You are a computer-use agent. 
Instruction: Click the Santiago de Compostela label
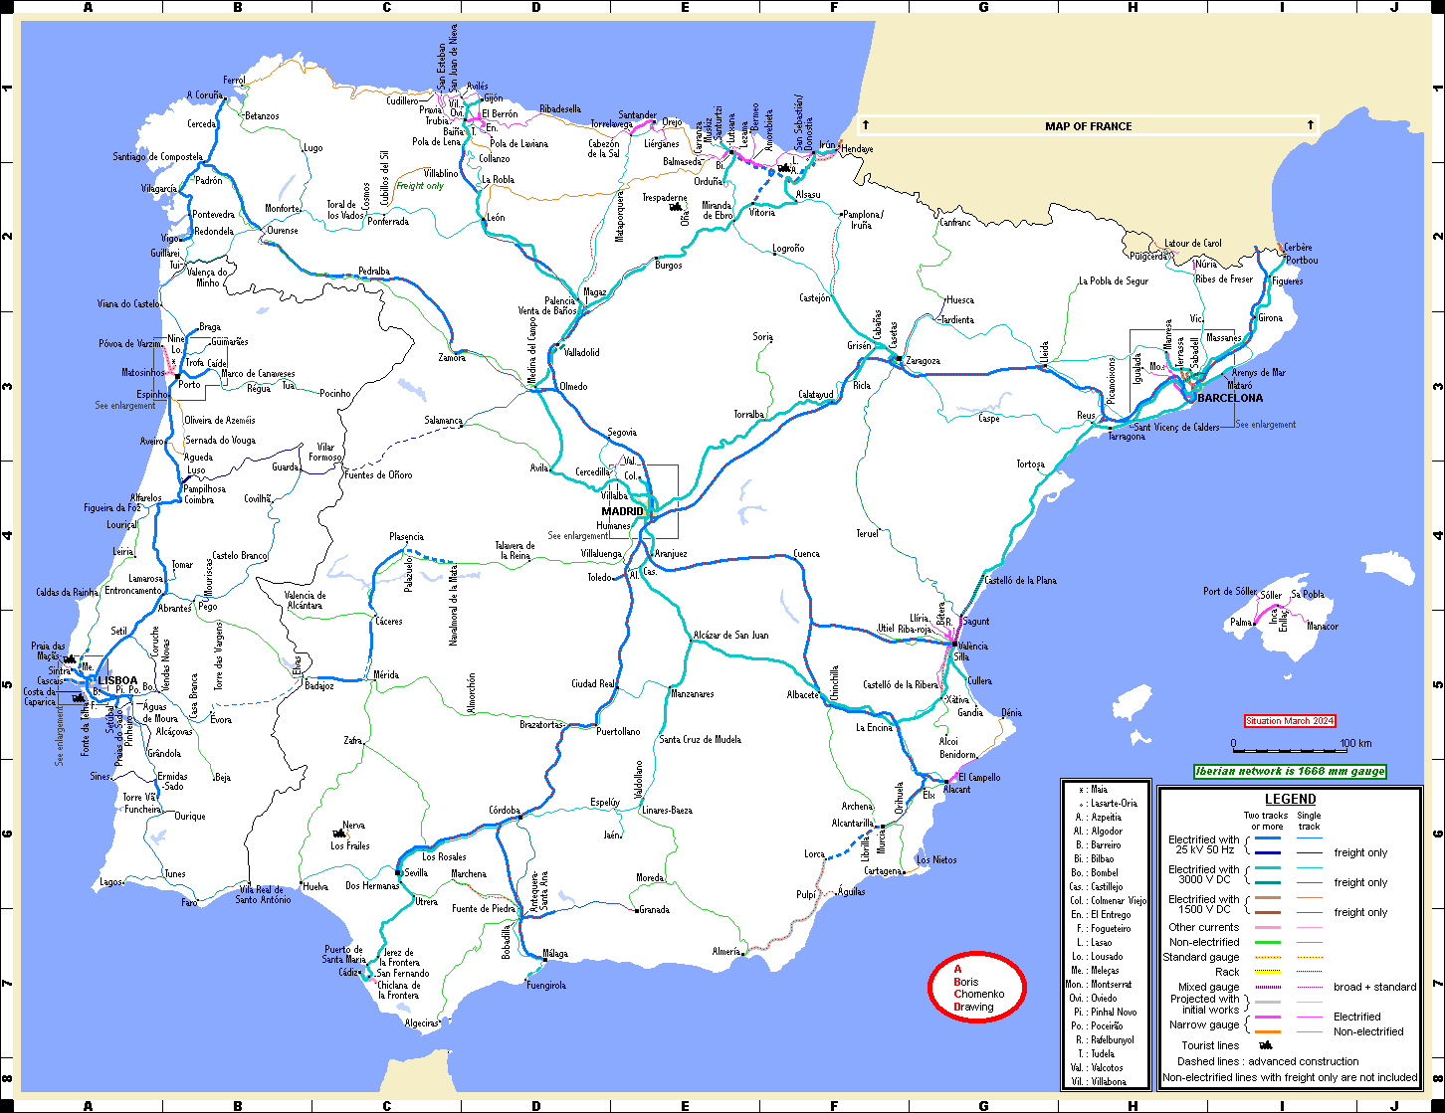pos(157,156)
